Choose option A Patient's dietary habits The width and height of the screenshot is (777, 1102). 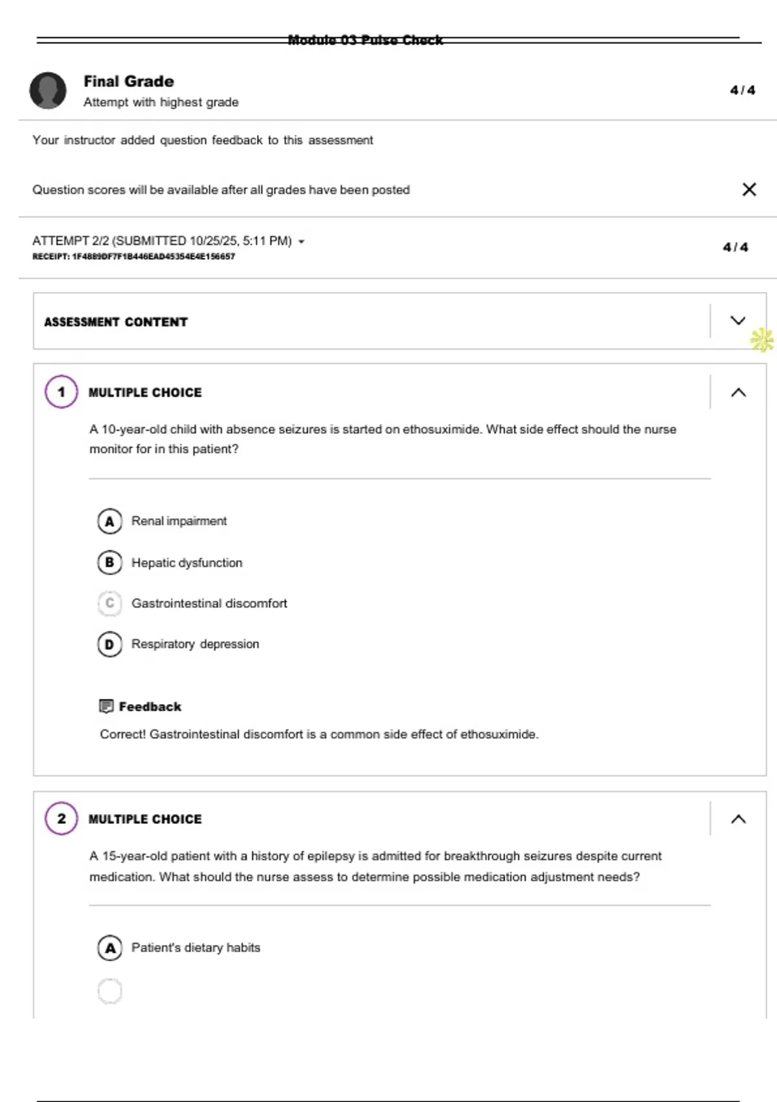click(x=110, y=948)
